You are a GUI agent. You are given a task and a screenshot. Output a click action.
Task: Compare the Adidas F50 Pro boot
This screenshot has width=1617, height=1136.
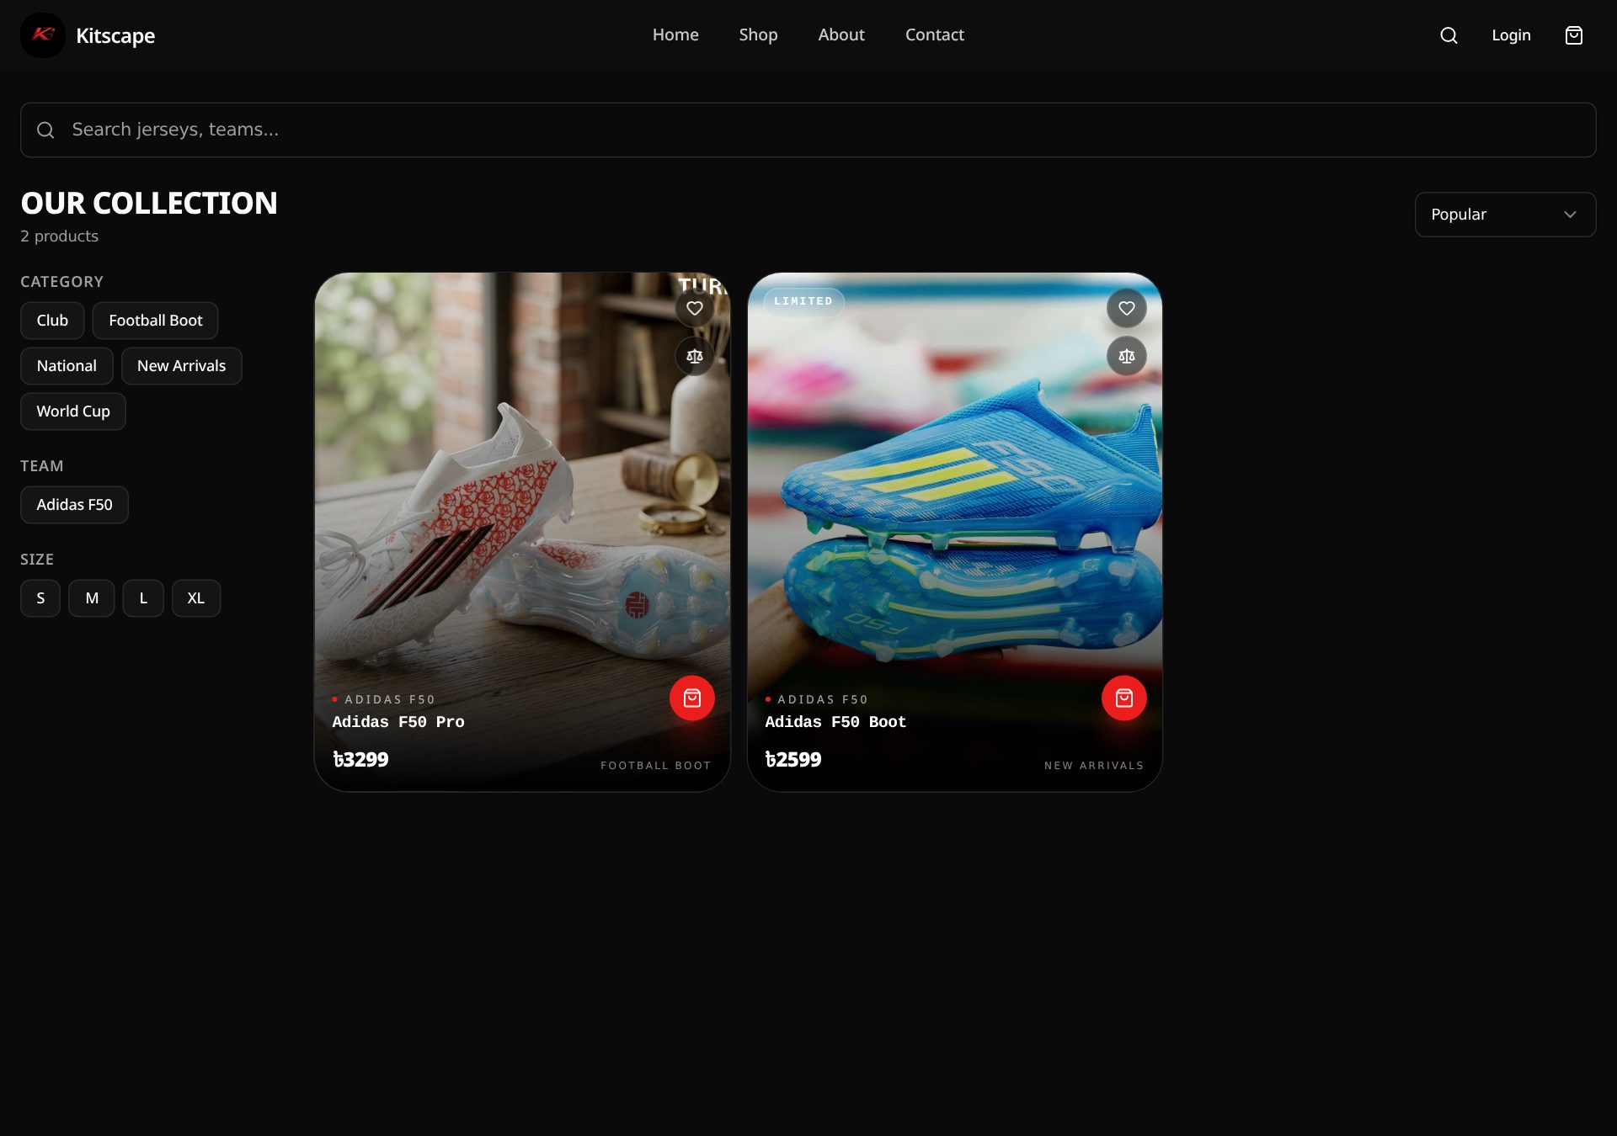[695, 357]
